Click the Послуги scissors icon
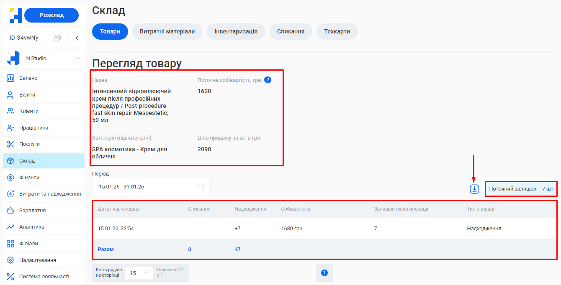Screen dimensions: 561x285 pyautogui.click(x=10, y=144)
